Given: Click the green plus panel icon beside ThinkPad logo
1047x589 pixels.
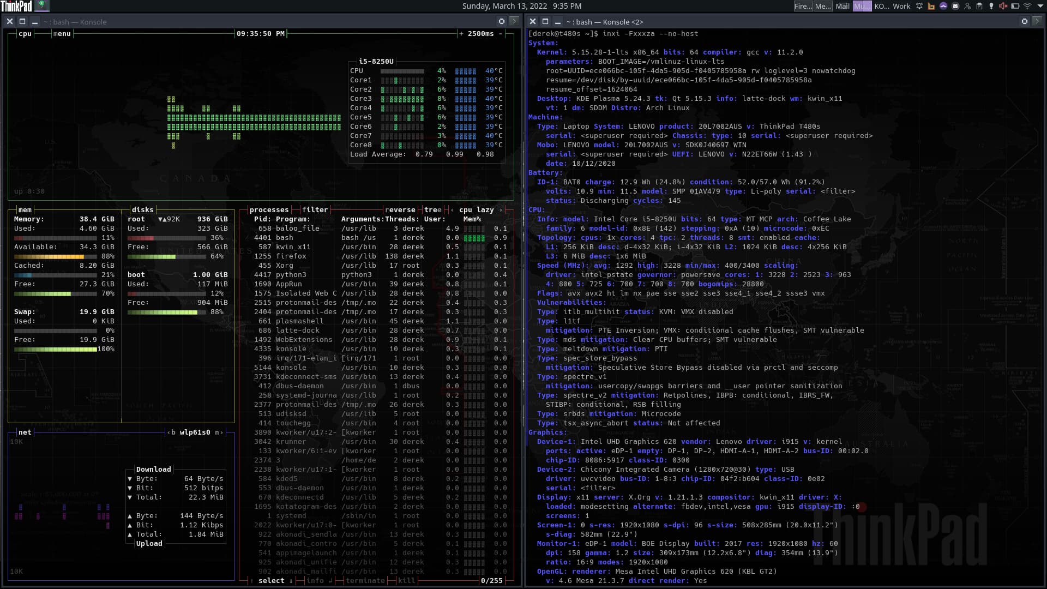Looking at the screenshot, I should (x=42, y=6).
